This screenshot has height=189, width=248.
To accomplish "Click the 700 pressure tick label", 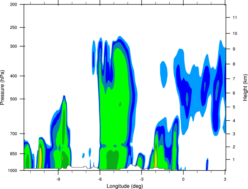I will [13, 134].
